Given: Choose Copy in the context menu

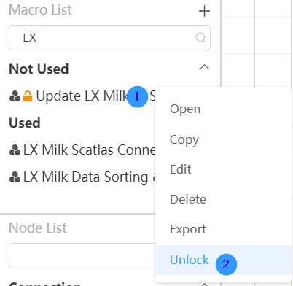Looking at the screenshot, I should pyautogui.click(x=184, y=139).
